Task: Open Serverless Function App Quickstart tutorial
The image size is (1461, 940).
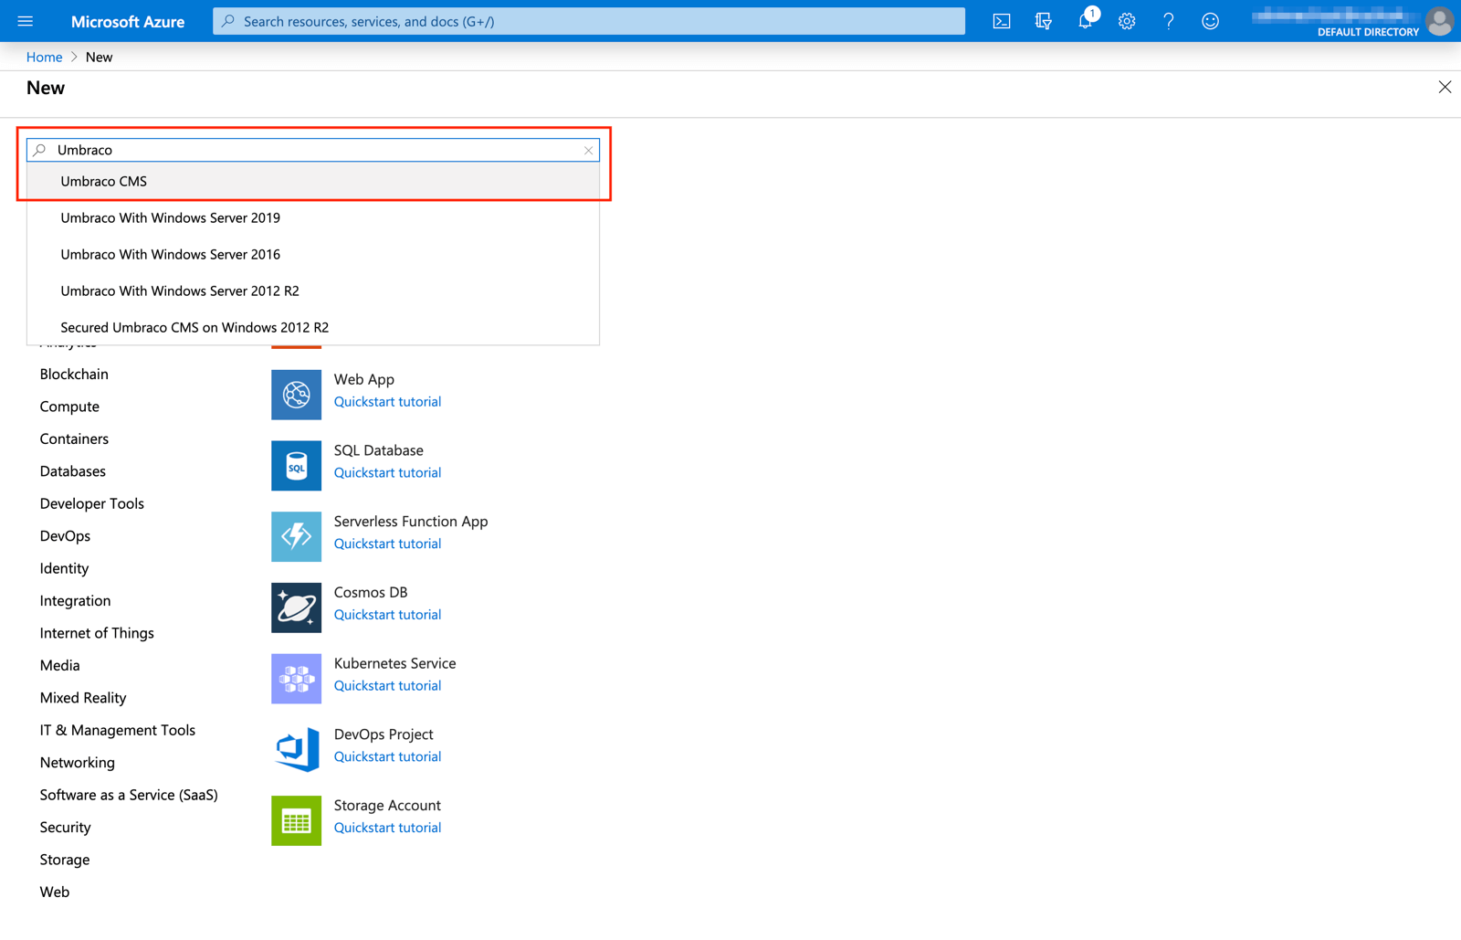Action: (x=387, y=544)
